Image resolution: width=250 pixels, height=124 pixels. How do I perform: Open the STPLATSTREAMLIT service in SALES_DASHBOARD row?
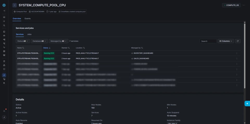(28, 58)
